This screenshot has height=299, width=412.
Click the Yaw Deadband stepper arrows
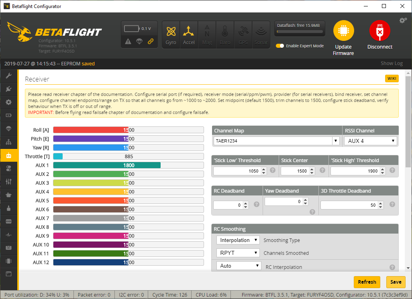(305, 201)
